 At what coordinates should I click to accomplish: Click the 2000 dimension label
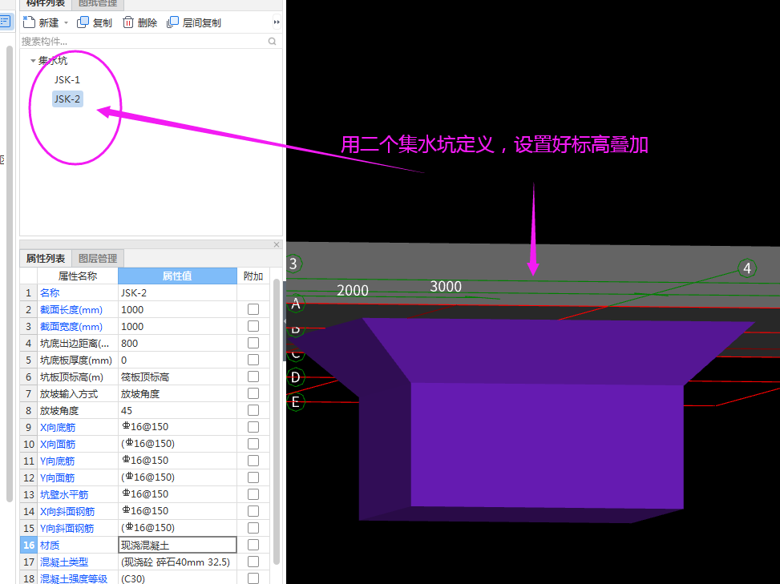pyautogui.click(x=353, y=290)
